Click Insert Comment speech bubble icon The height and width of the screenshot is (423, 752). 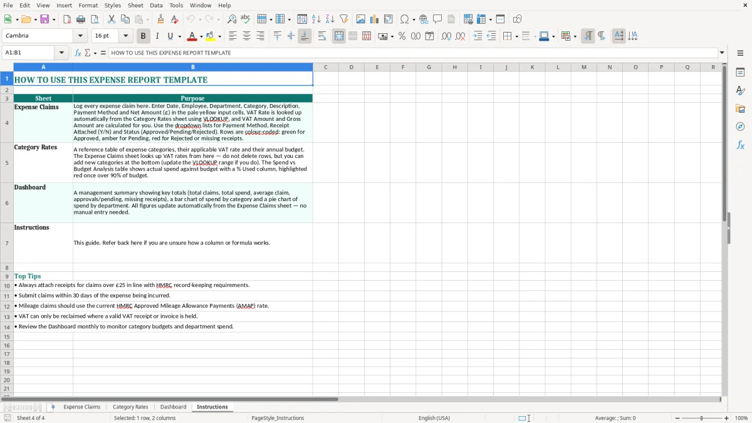click(437, 19)
